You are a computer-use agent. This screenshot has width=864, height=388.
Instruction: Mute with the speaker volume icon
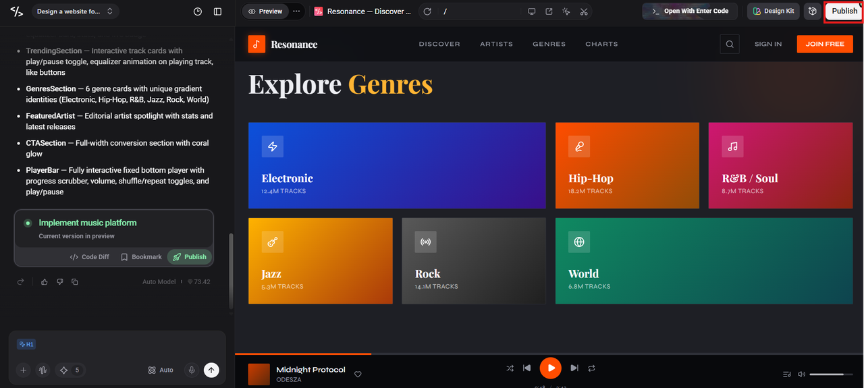tap(801, 374)
